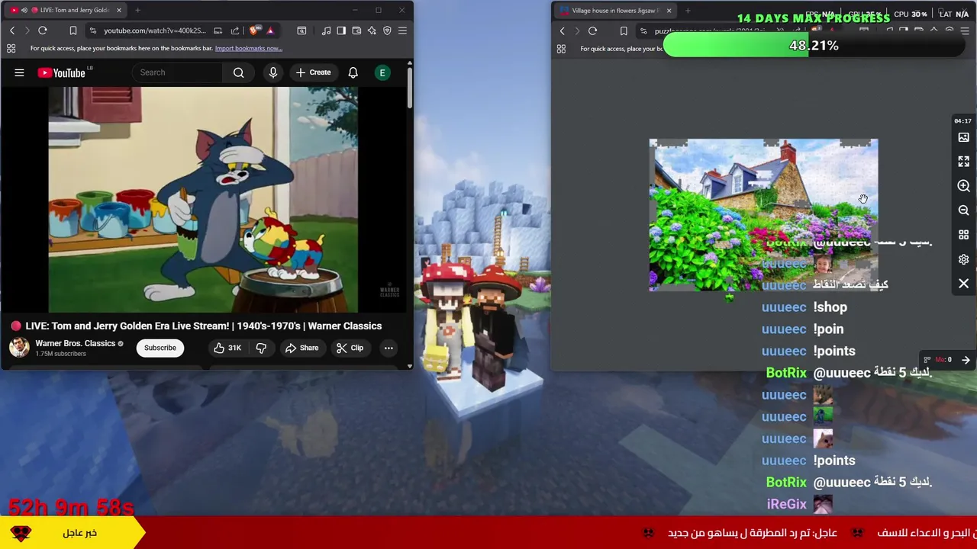Click the YouTube search magnifier button
The image size is (977, 549).
tap(239, 72)
